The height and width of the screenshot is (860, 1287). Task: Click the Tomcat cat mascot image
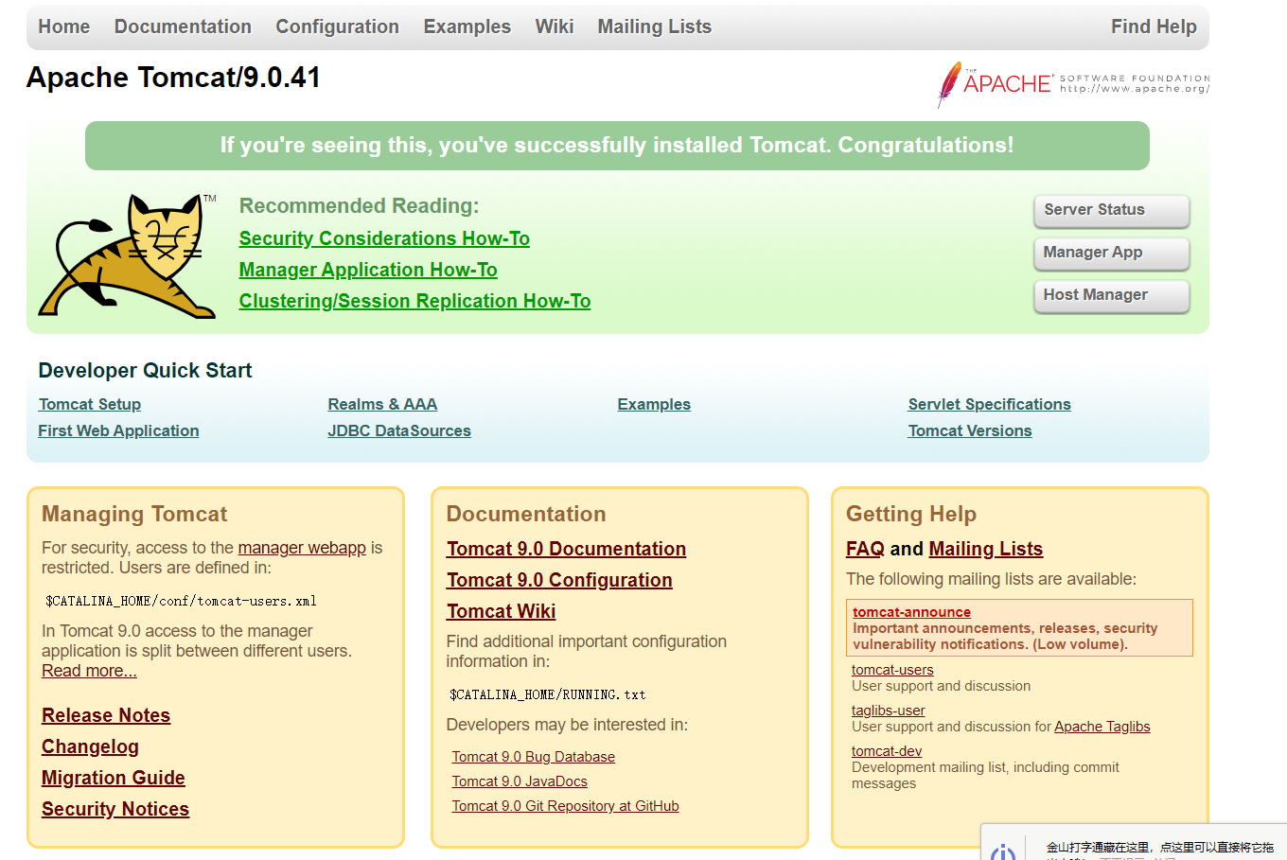click(127, 255)
